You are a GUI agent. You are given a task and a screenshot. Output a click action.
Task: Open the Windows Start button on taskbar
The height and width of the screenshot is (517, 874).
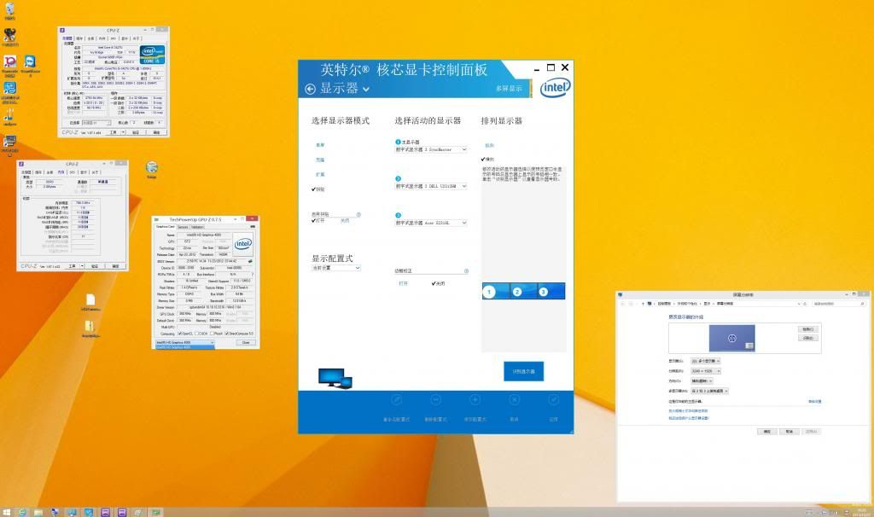[6, 512]
